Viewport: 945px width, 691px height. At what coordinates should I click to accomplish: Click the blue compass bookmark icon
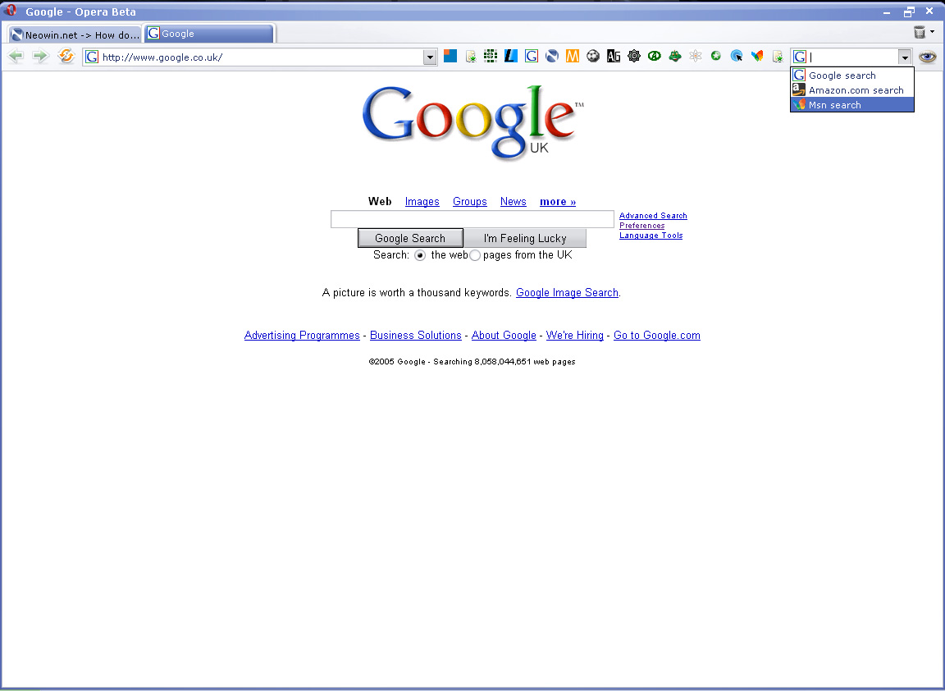point(737,55)
